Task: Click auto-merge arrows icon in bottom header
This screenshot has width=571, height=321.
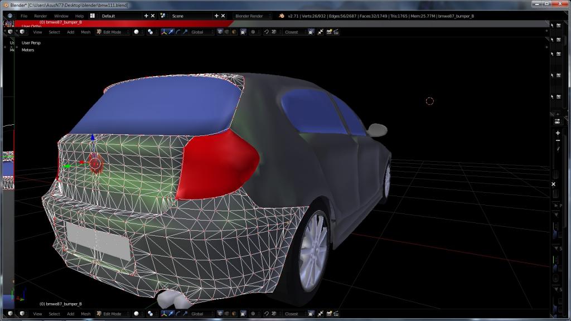Action: (x=321, y=314)
